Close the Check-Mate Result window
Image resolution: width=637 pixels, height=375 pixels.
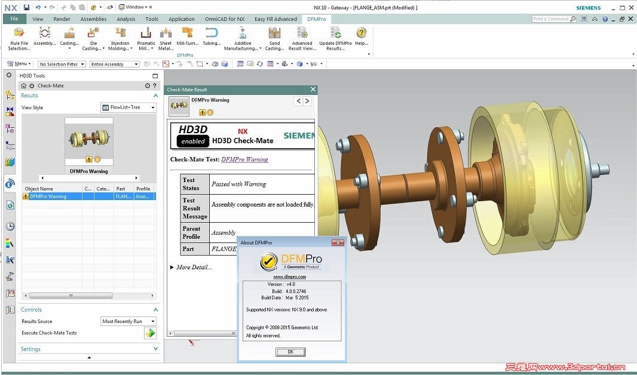pyautogui.click(x=313, y=90)
